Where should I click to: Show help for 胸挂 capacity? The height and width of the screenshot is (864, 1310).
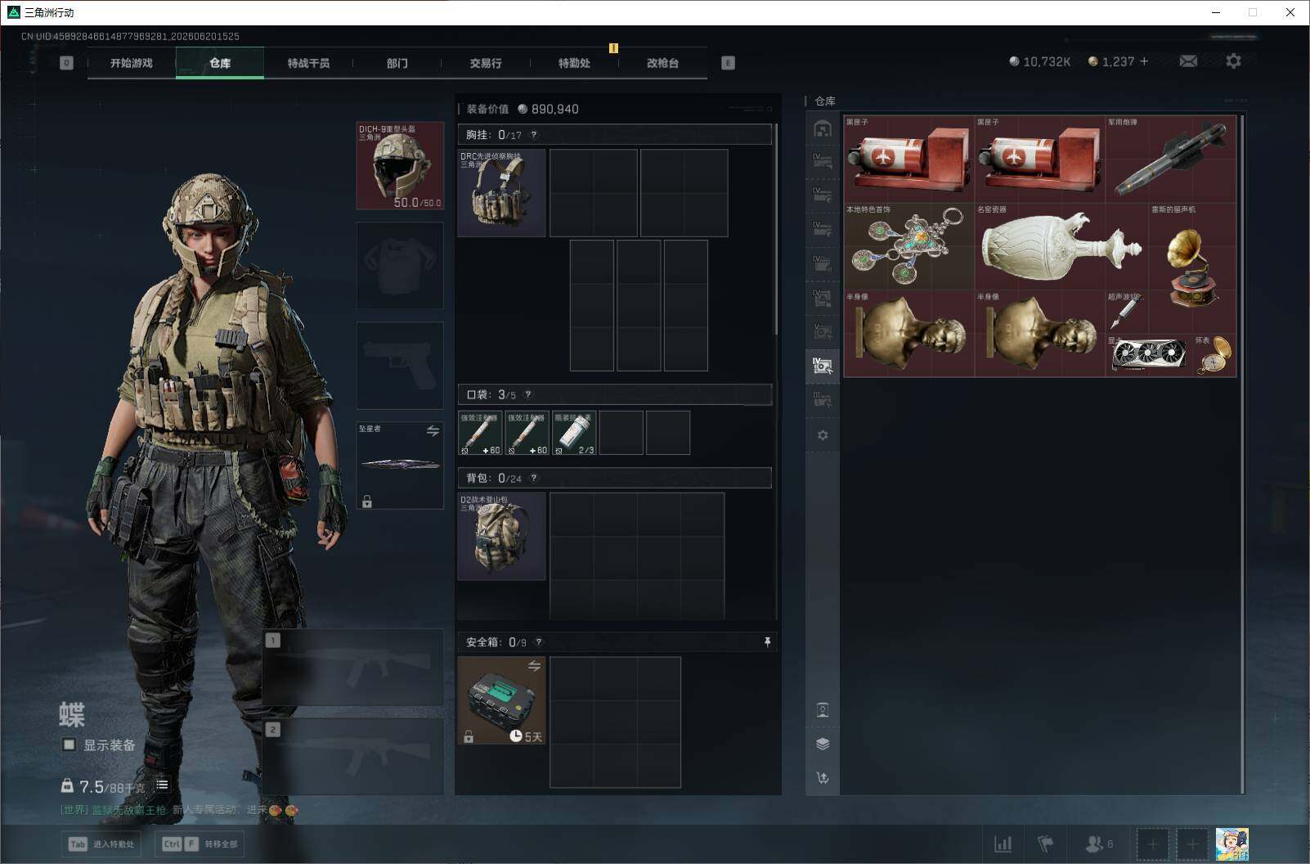pos(534,135)
